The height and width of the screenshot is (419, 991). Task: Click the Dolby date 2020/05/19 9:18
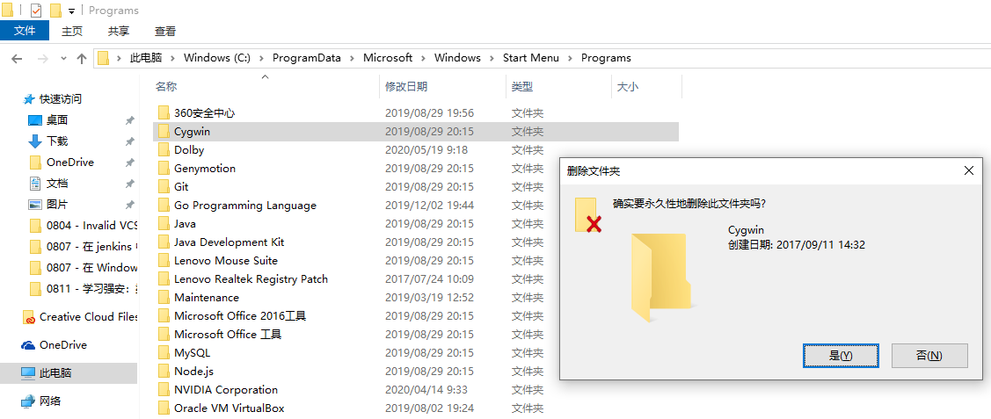[x=426, y=150]
